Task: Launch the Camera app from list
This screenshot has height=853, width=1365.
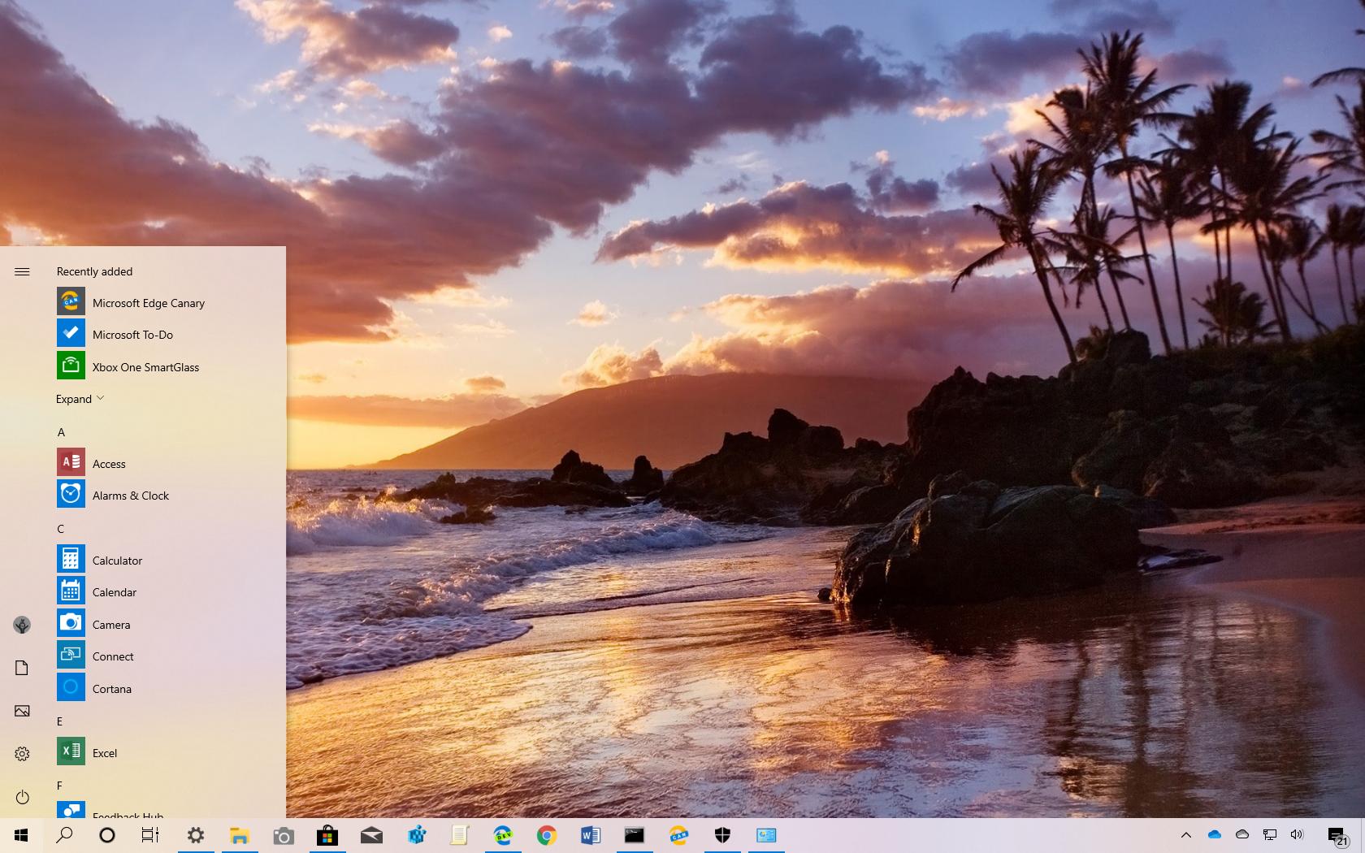Action: tap(171, 624)
